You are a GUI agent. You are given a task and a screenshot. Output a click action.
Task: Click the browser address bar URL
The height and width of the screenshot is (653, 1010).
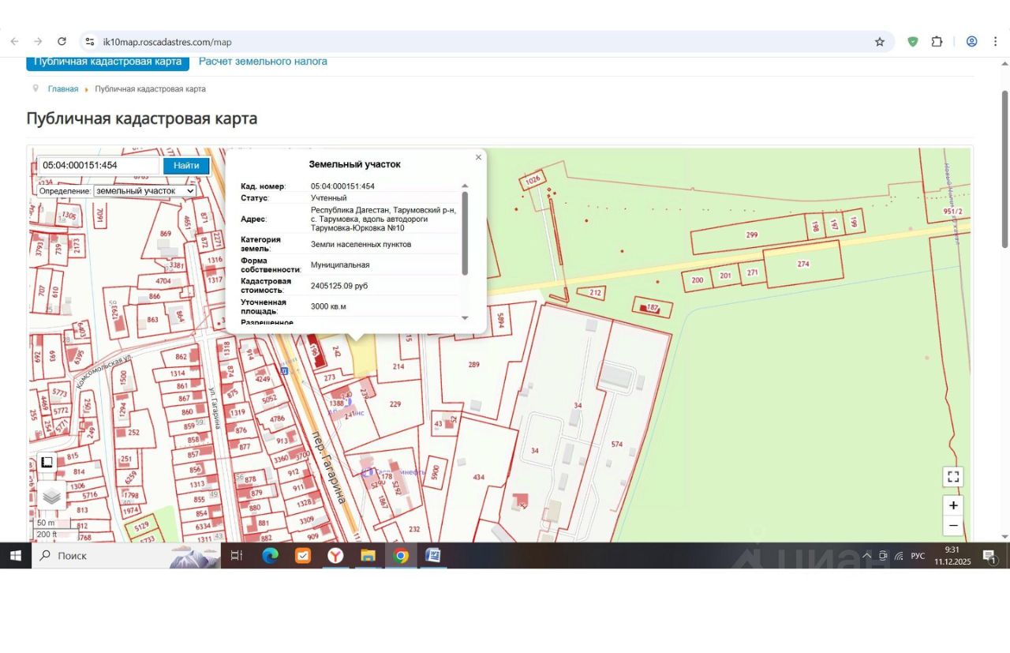(x=167, y=42)
